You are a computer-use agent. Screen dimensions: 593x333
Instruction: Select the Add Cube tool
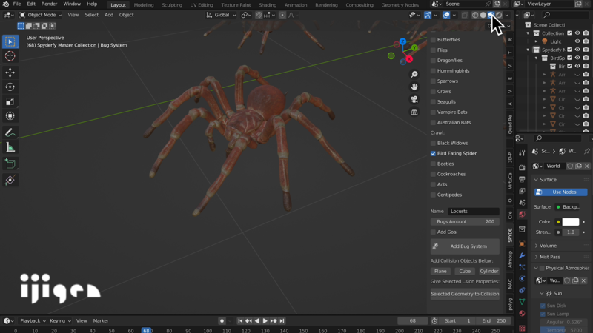pyautogui.click(x=10, y=164)
